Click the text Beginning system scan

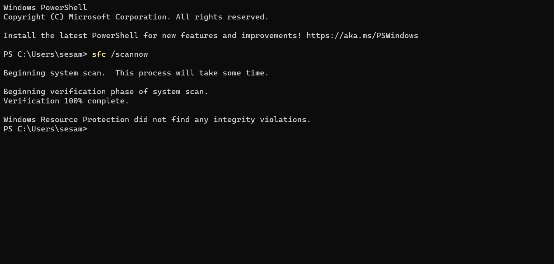(x=54, y=73)
